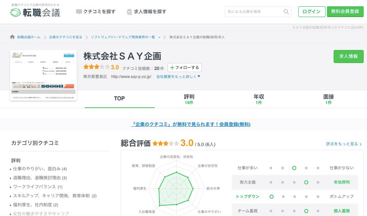
Task: Click the speech bubble icon beside クチコミを探す
Action: click(79, 12)
